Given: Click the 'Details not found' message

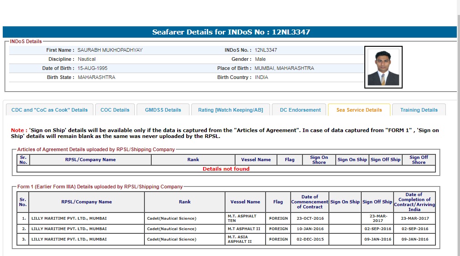Looking at the screenshot, I should pyautogui.click(x=226, y=169).
